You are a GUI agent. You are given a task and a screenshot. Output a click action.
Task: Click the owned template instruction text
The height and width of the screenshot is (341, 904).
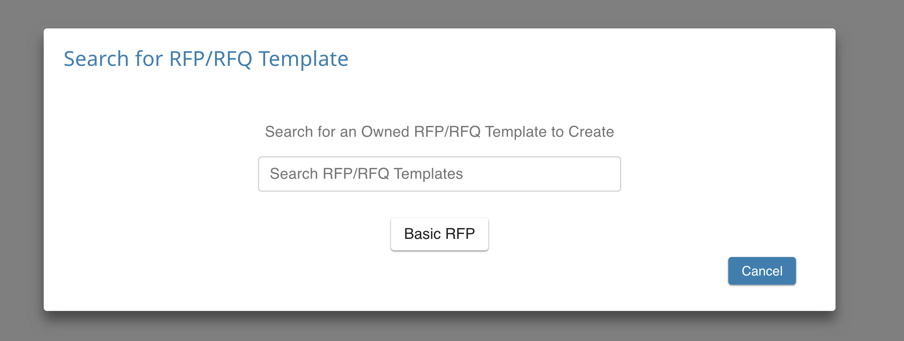[439, 132]
